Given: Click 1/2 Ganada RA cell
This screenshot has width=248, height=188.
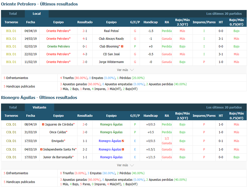Looking at the screenshot, I should tap(167, 141).
